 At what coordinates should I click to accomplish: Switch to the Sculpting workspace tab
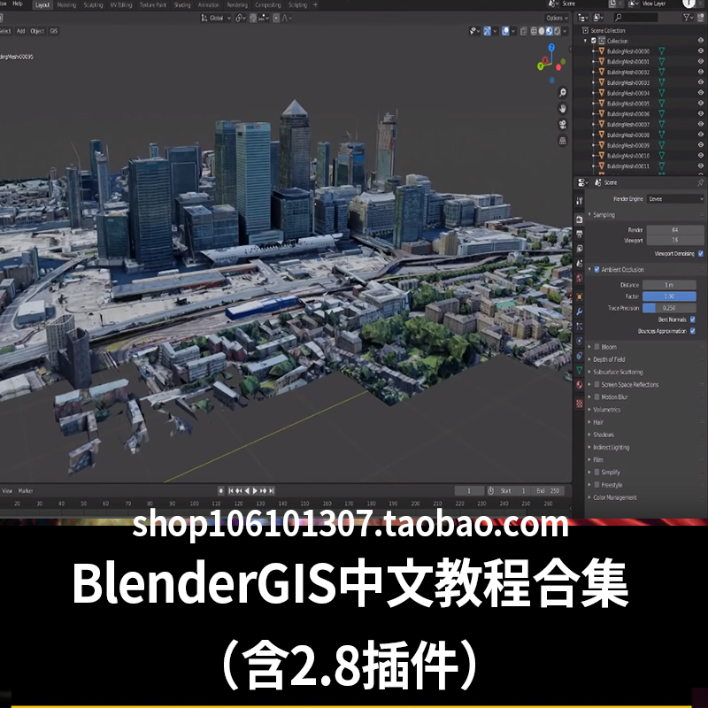pyautogui.click(x=93, y=5)
